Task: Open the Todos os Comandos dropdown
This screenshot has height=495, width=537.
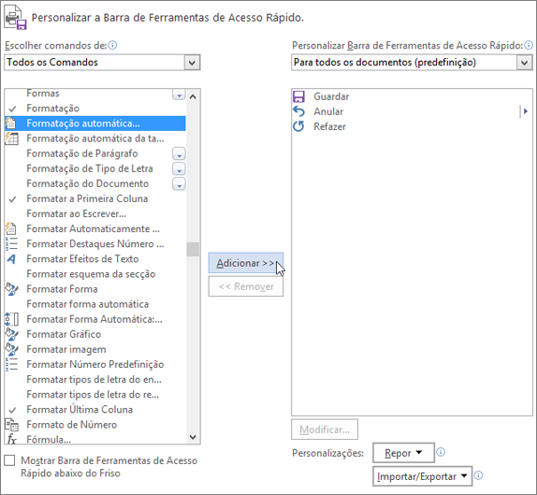Action: pos(192,63)
